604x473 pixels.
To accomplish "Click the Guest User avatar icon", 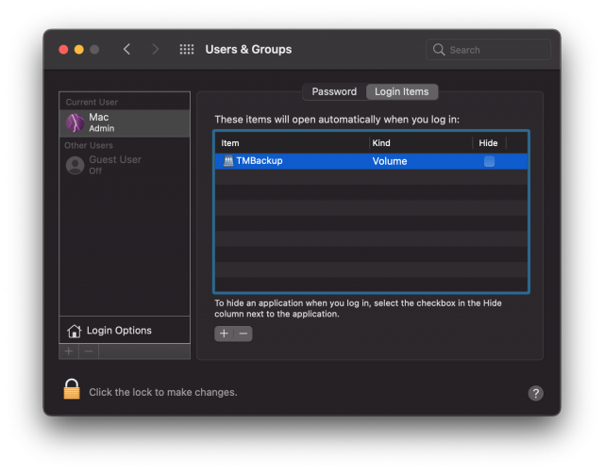I will 75,165.
